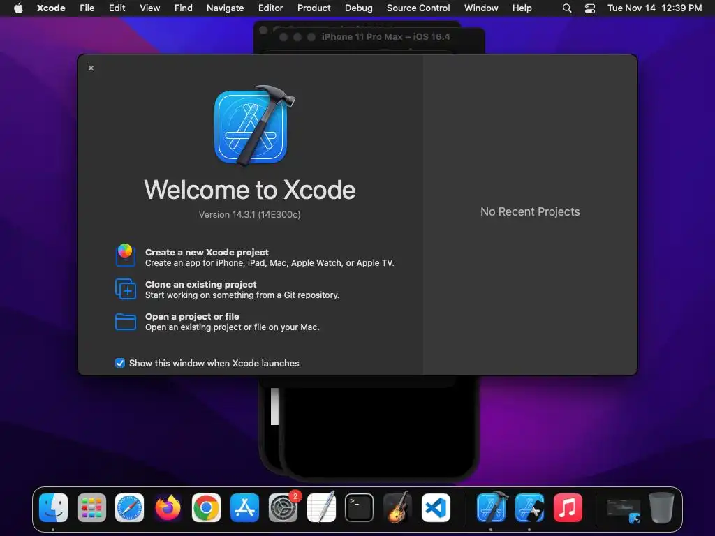This screenshot has height=536, width=715.
Task: Open the File menu
Action: (x=87, y=8)
